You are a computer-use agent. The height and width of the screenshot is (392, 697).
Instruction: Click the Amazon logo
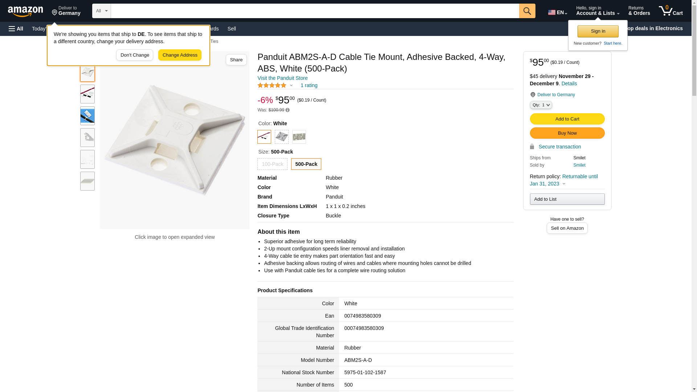(25, 12)
